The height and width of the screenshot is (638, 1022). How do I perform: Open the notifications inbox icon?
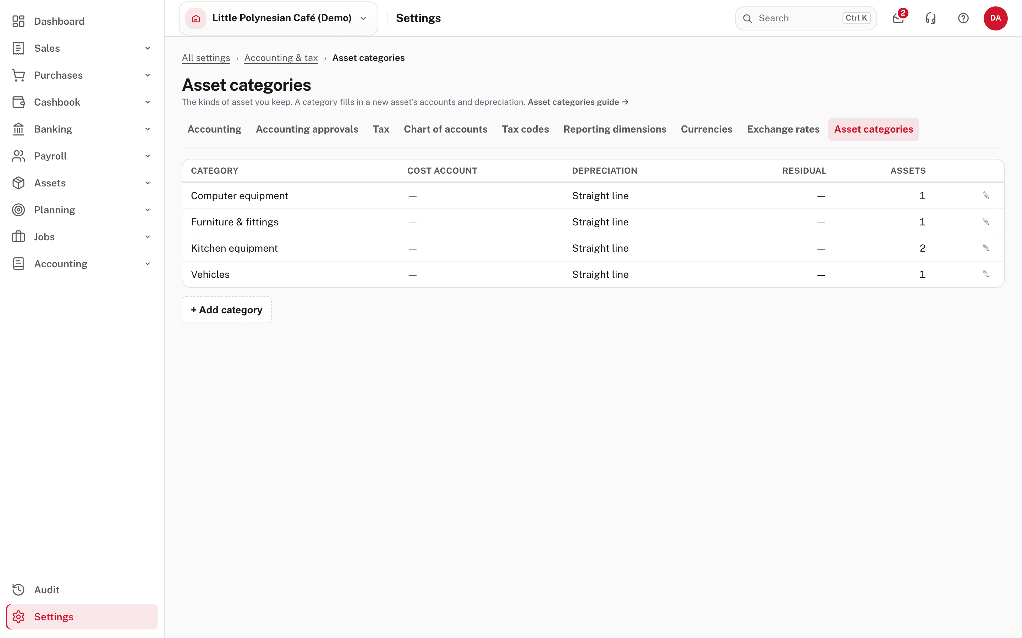898,18
